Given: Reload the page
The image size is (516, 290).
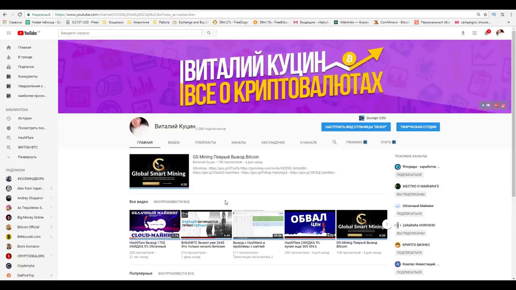Looking at the screenshot, I should click(20, 14).
